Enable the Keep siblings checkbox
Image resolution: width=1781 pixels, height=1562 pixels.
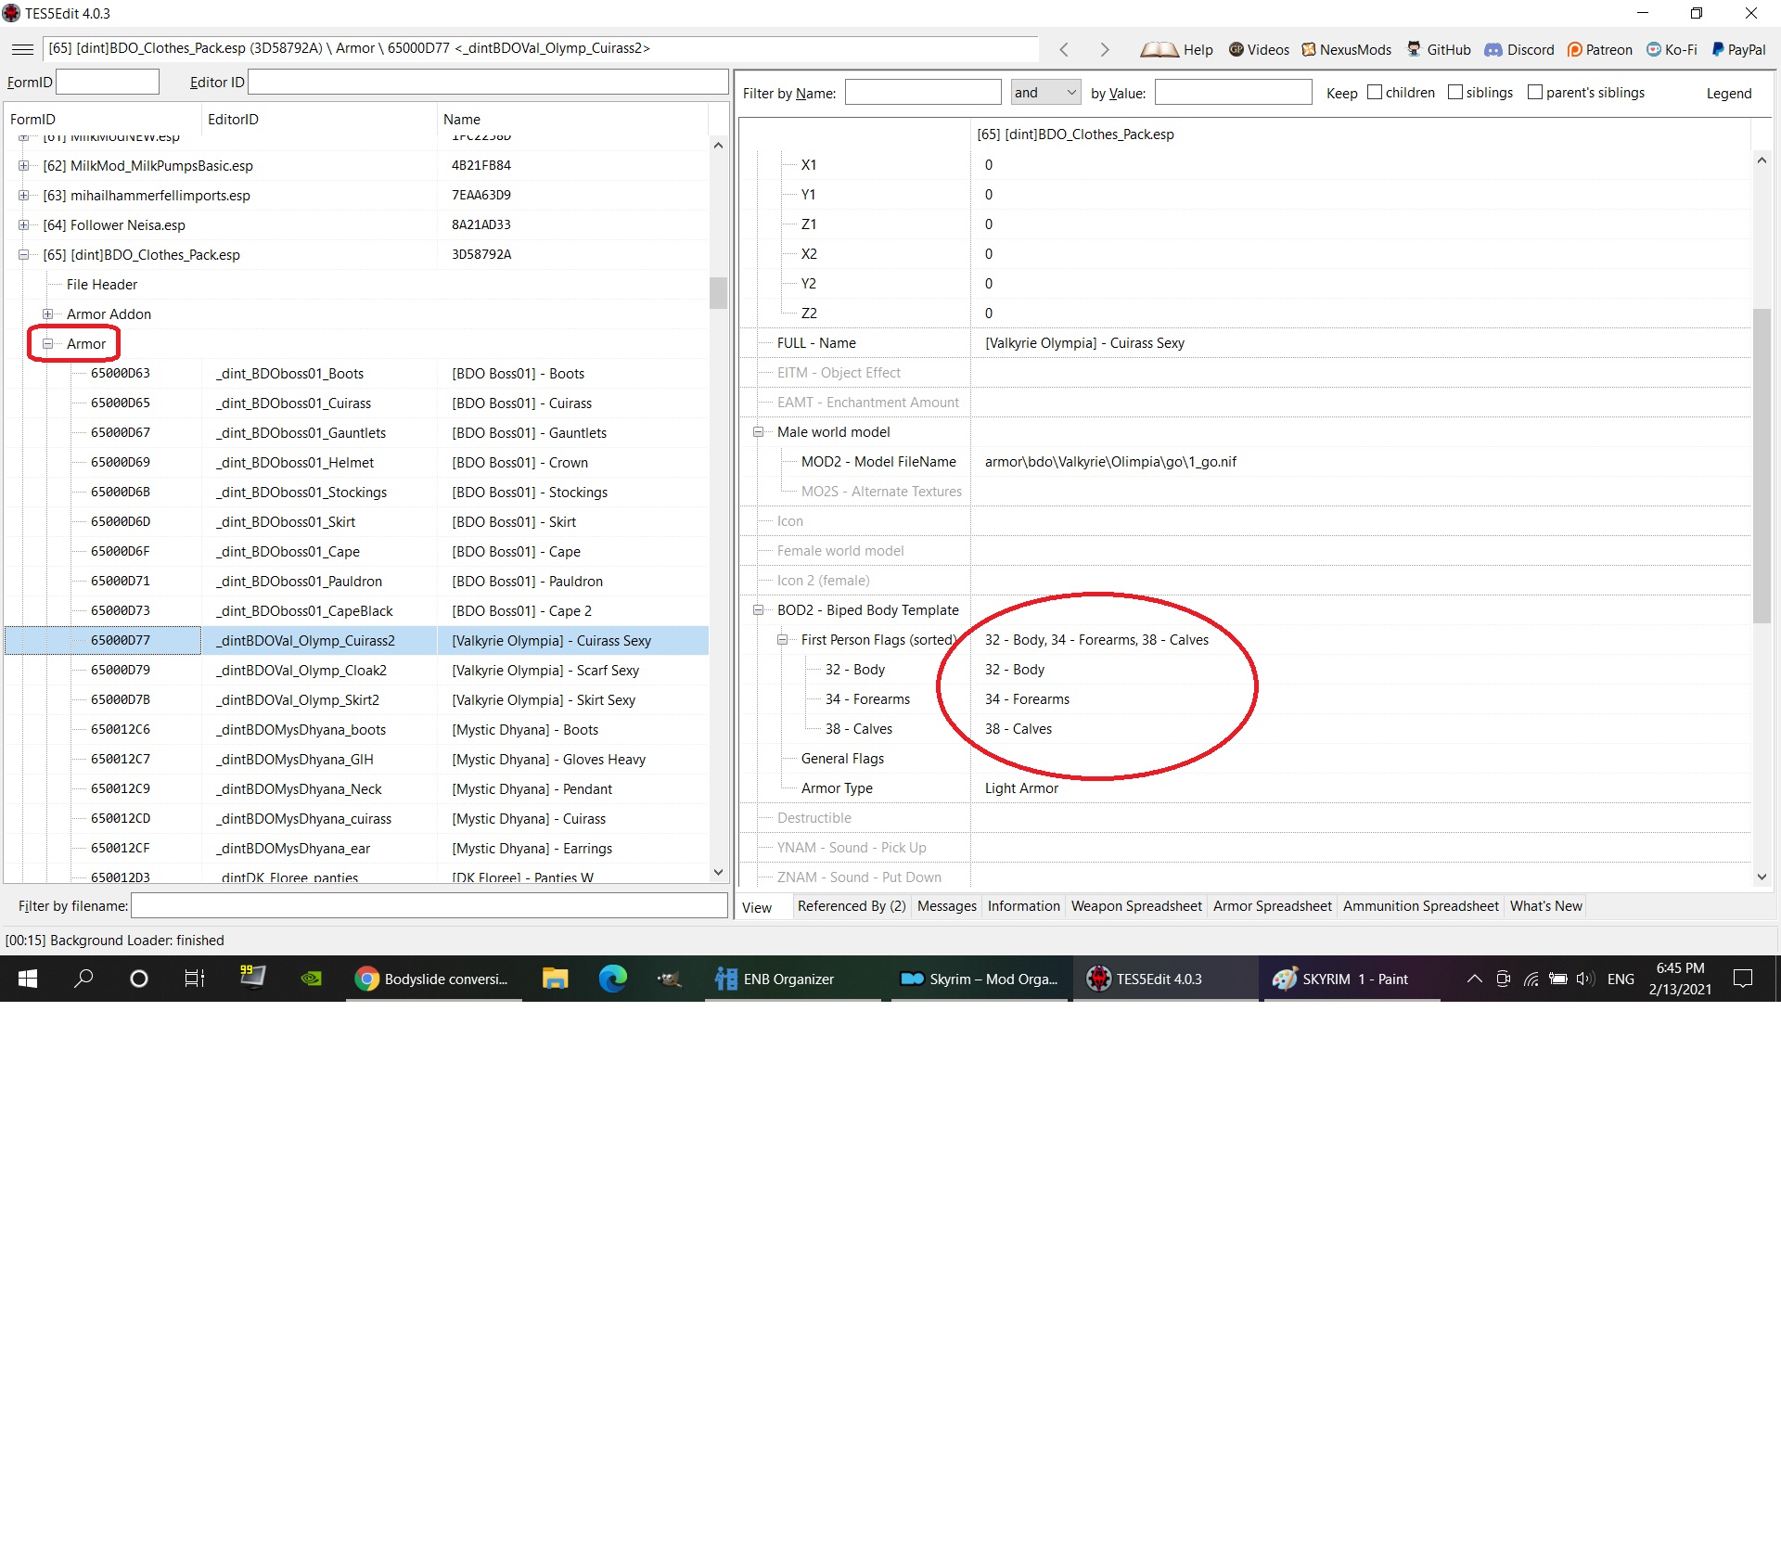point(1454,92)
